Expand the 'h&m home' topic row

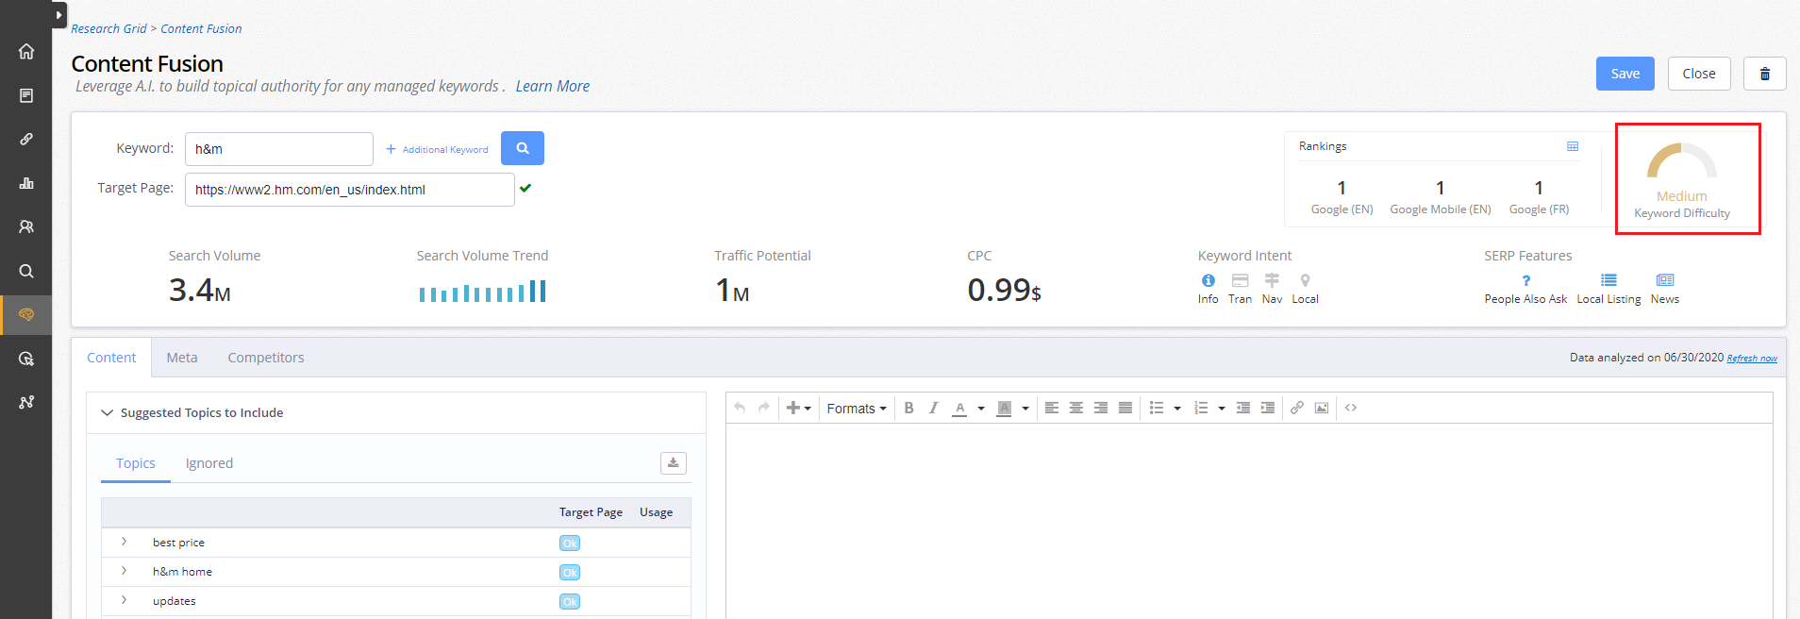pos(124,571)
